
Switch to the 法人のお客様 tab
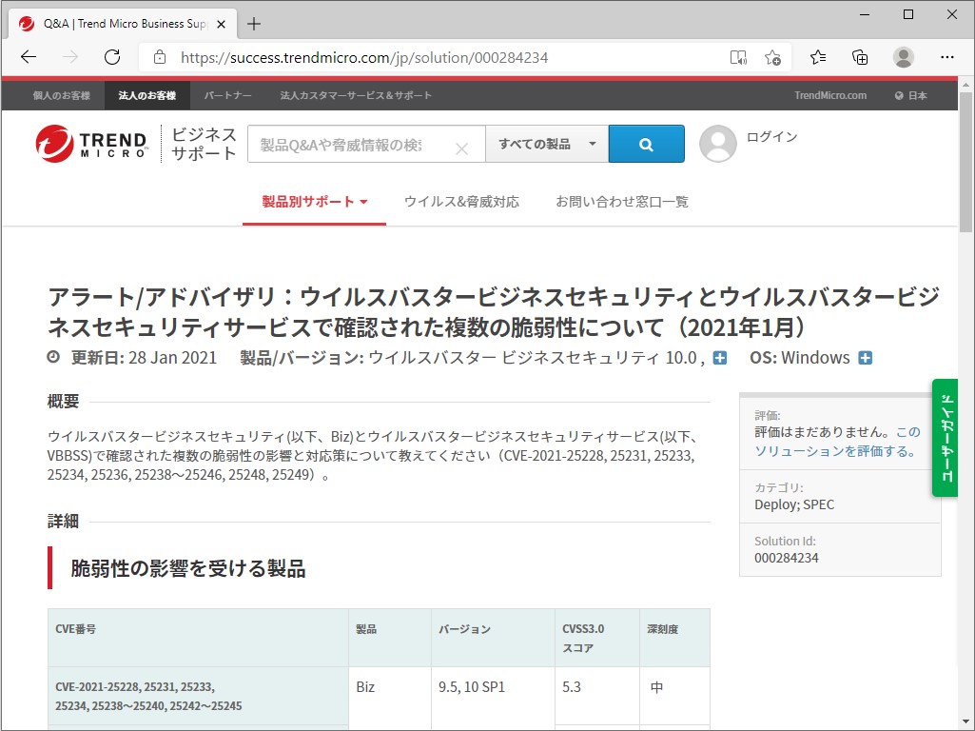pos(145,95)
